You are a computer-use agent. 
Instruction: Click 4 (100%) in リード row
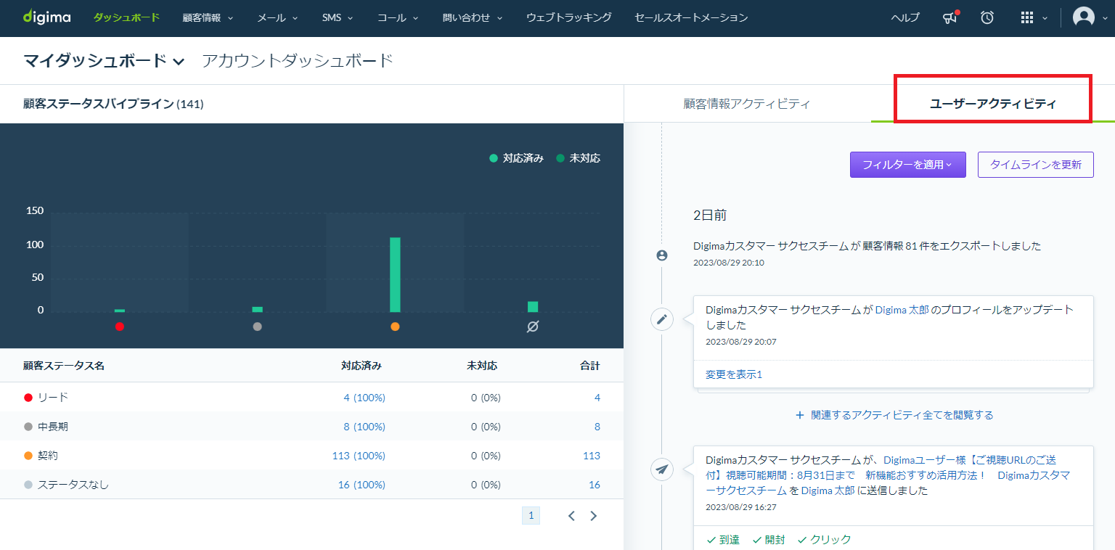pos(364,398)
